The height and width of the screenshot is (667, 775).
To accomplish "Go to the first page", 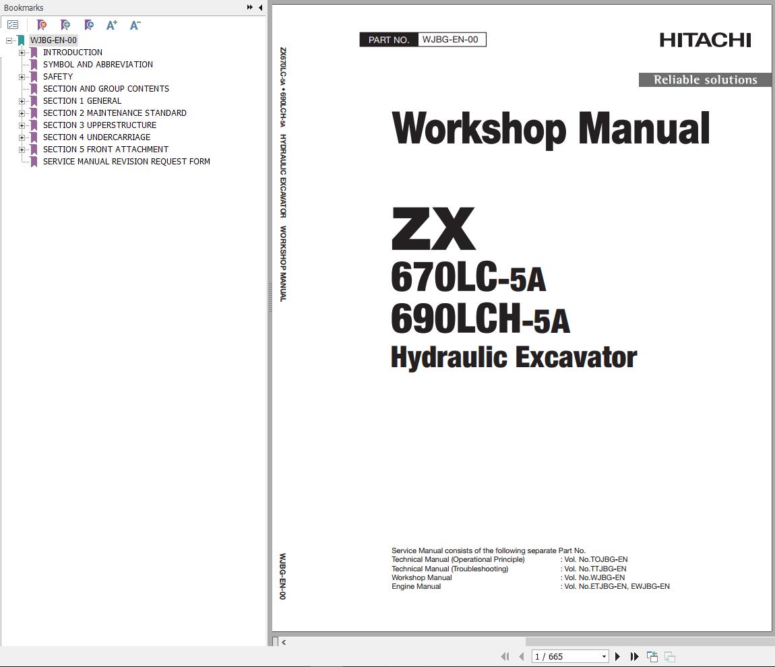I will tap(505, 656).
